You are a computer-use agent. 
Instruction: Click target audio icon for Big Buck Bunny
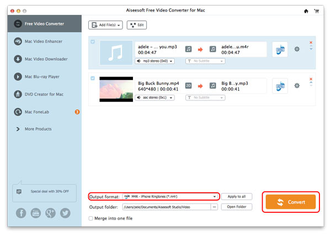coord(212,85)
